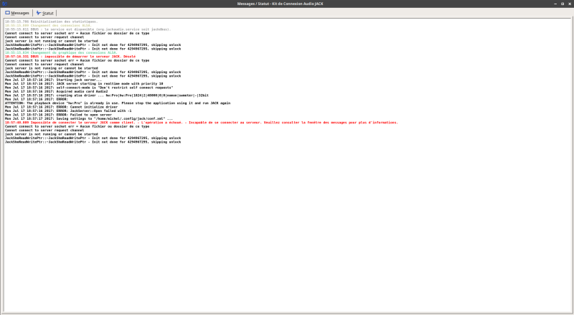Select "JackServer::Open failed with -1" line
Viewport: 574px width, 315px height.
point(68,111)
